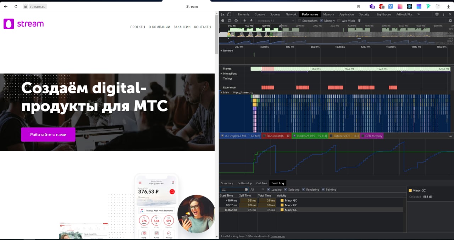Viewport: 454px width, 240px height.
Task: Collapse the Main thread track
Action: click(222, 92)
